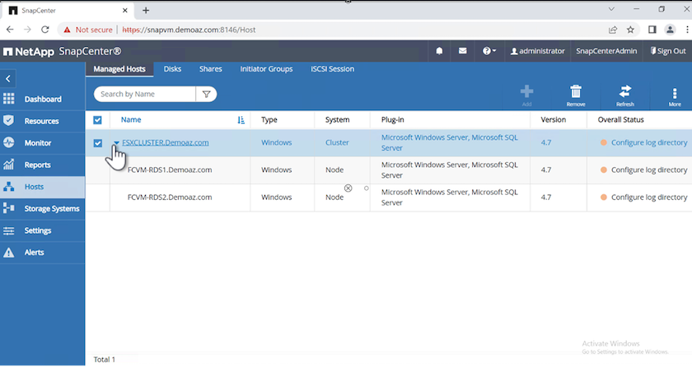
Task: Click the Remove trash icon
Action: click(576, 92)
